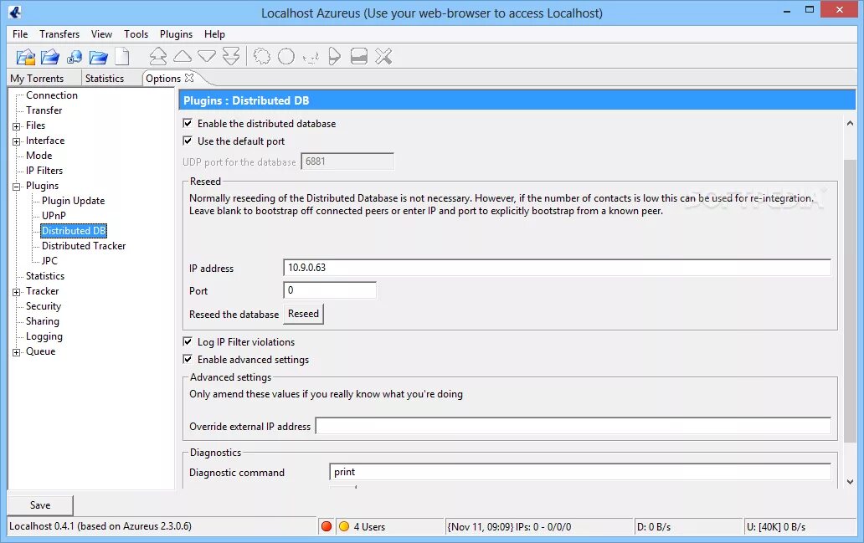Open the Transfers menu
864x543 pixels.
point(59,34)
